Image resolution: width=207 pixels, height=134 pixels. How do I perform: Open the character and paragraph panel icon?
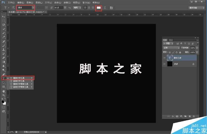pos(111,8)
